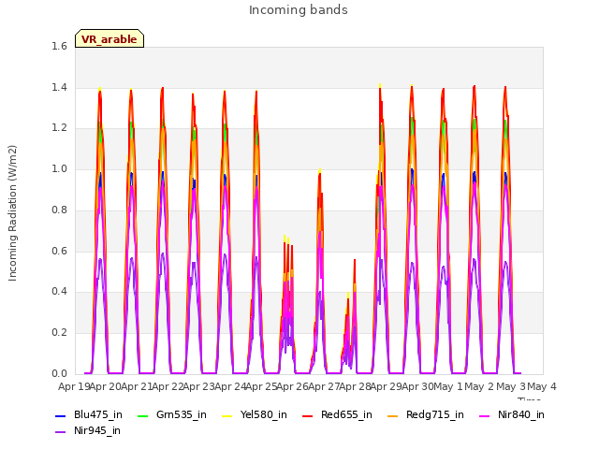This screenshot has width=599, height=449.
Task: Click the Apr 24 x-axis date label
Action: [230, 386]
